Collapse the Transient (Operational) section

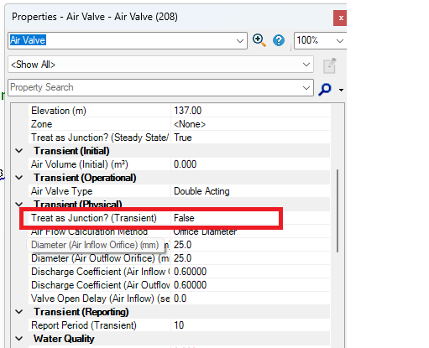(x=19, y=178)
